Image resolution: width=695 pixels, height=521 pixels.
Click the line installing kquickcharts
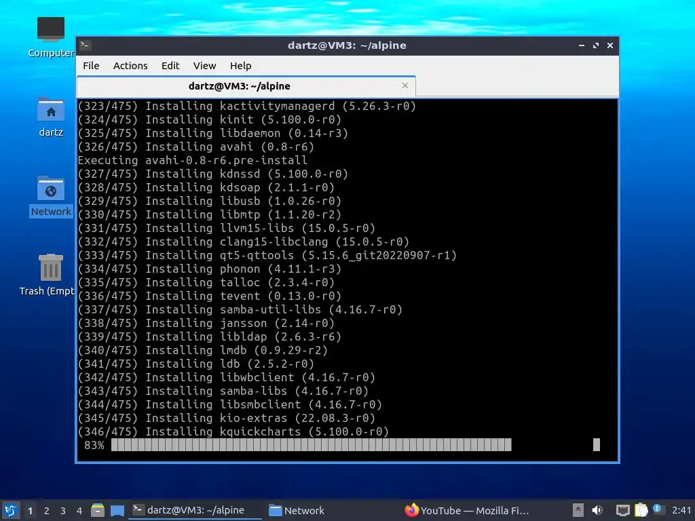pos(233,431)
